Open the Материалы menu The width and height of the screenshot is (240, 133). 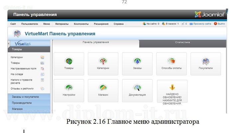[x=62, y=24]
